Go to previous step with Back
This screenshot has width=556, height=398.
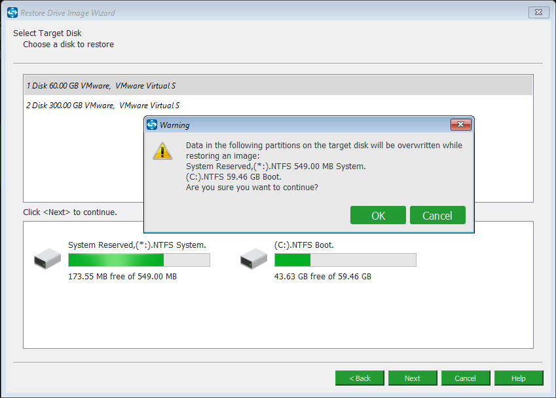pos(360,378)
